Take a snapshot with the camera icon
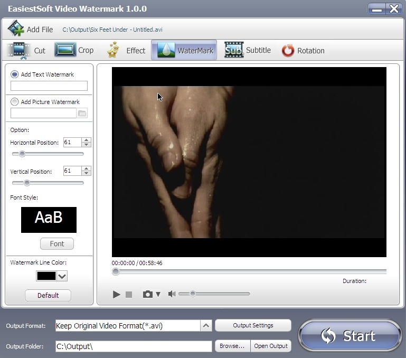The image size is (406, 358). point(148,294)
